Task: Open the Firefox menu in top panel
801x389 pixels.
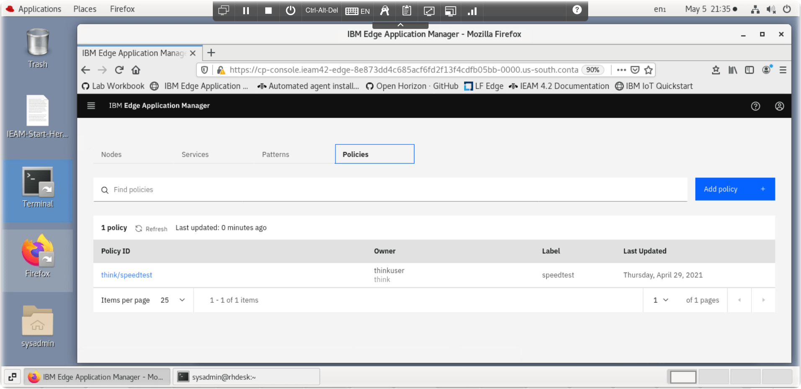Action: pos(122,9)
